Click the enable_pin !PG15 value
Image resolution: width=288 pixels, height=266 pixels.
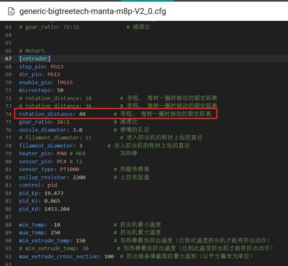65,82
